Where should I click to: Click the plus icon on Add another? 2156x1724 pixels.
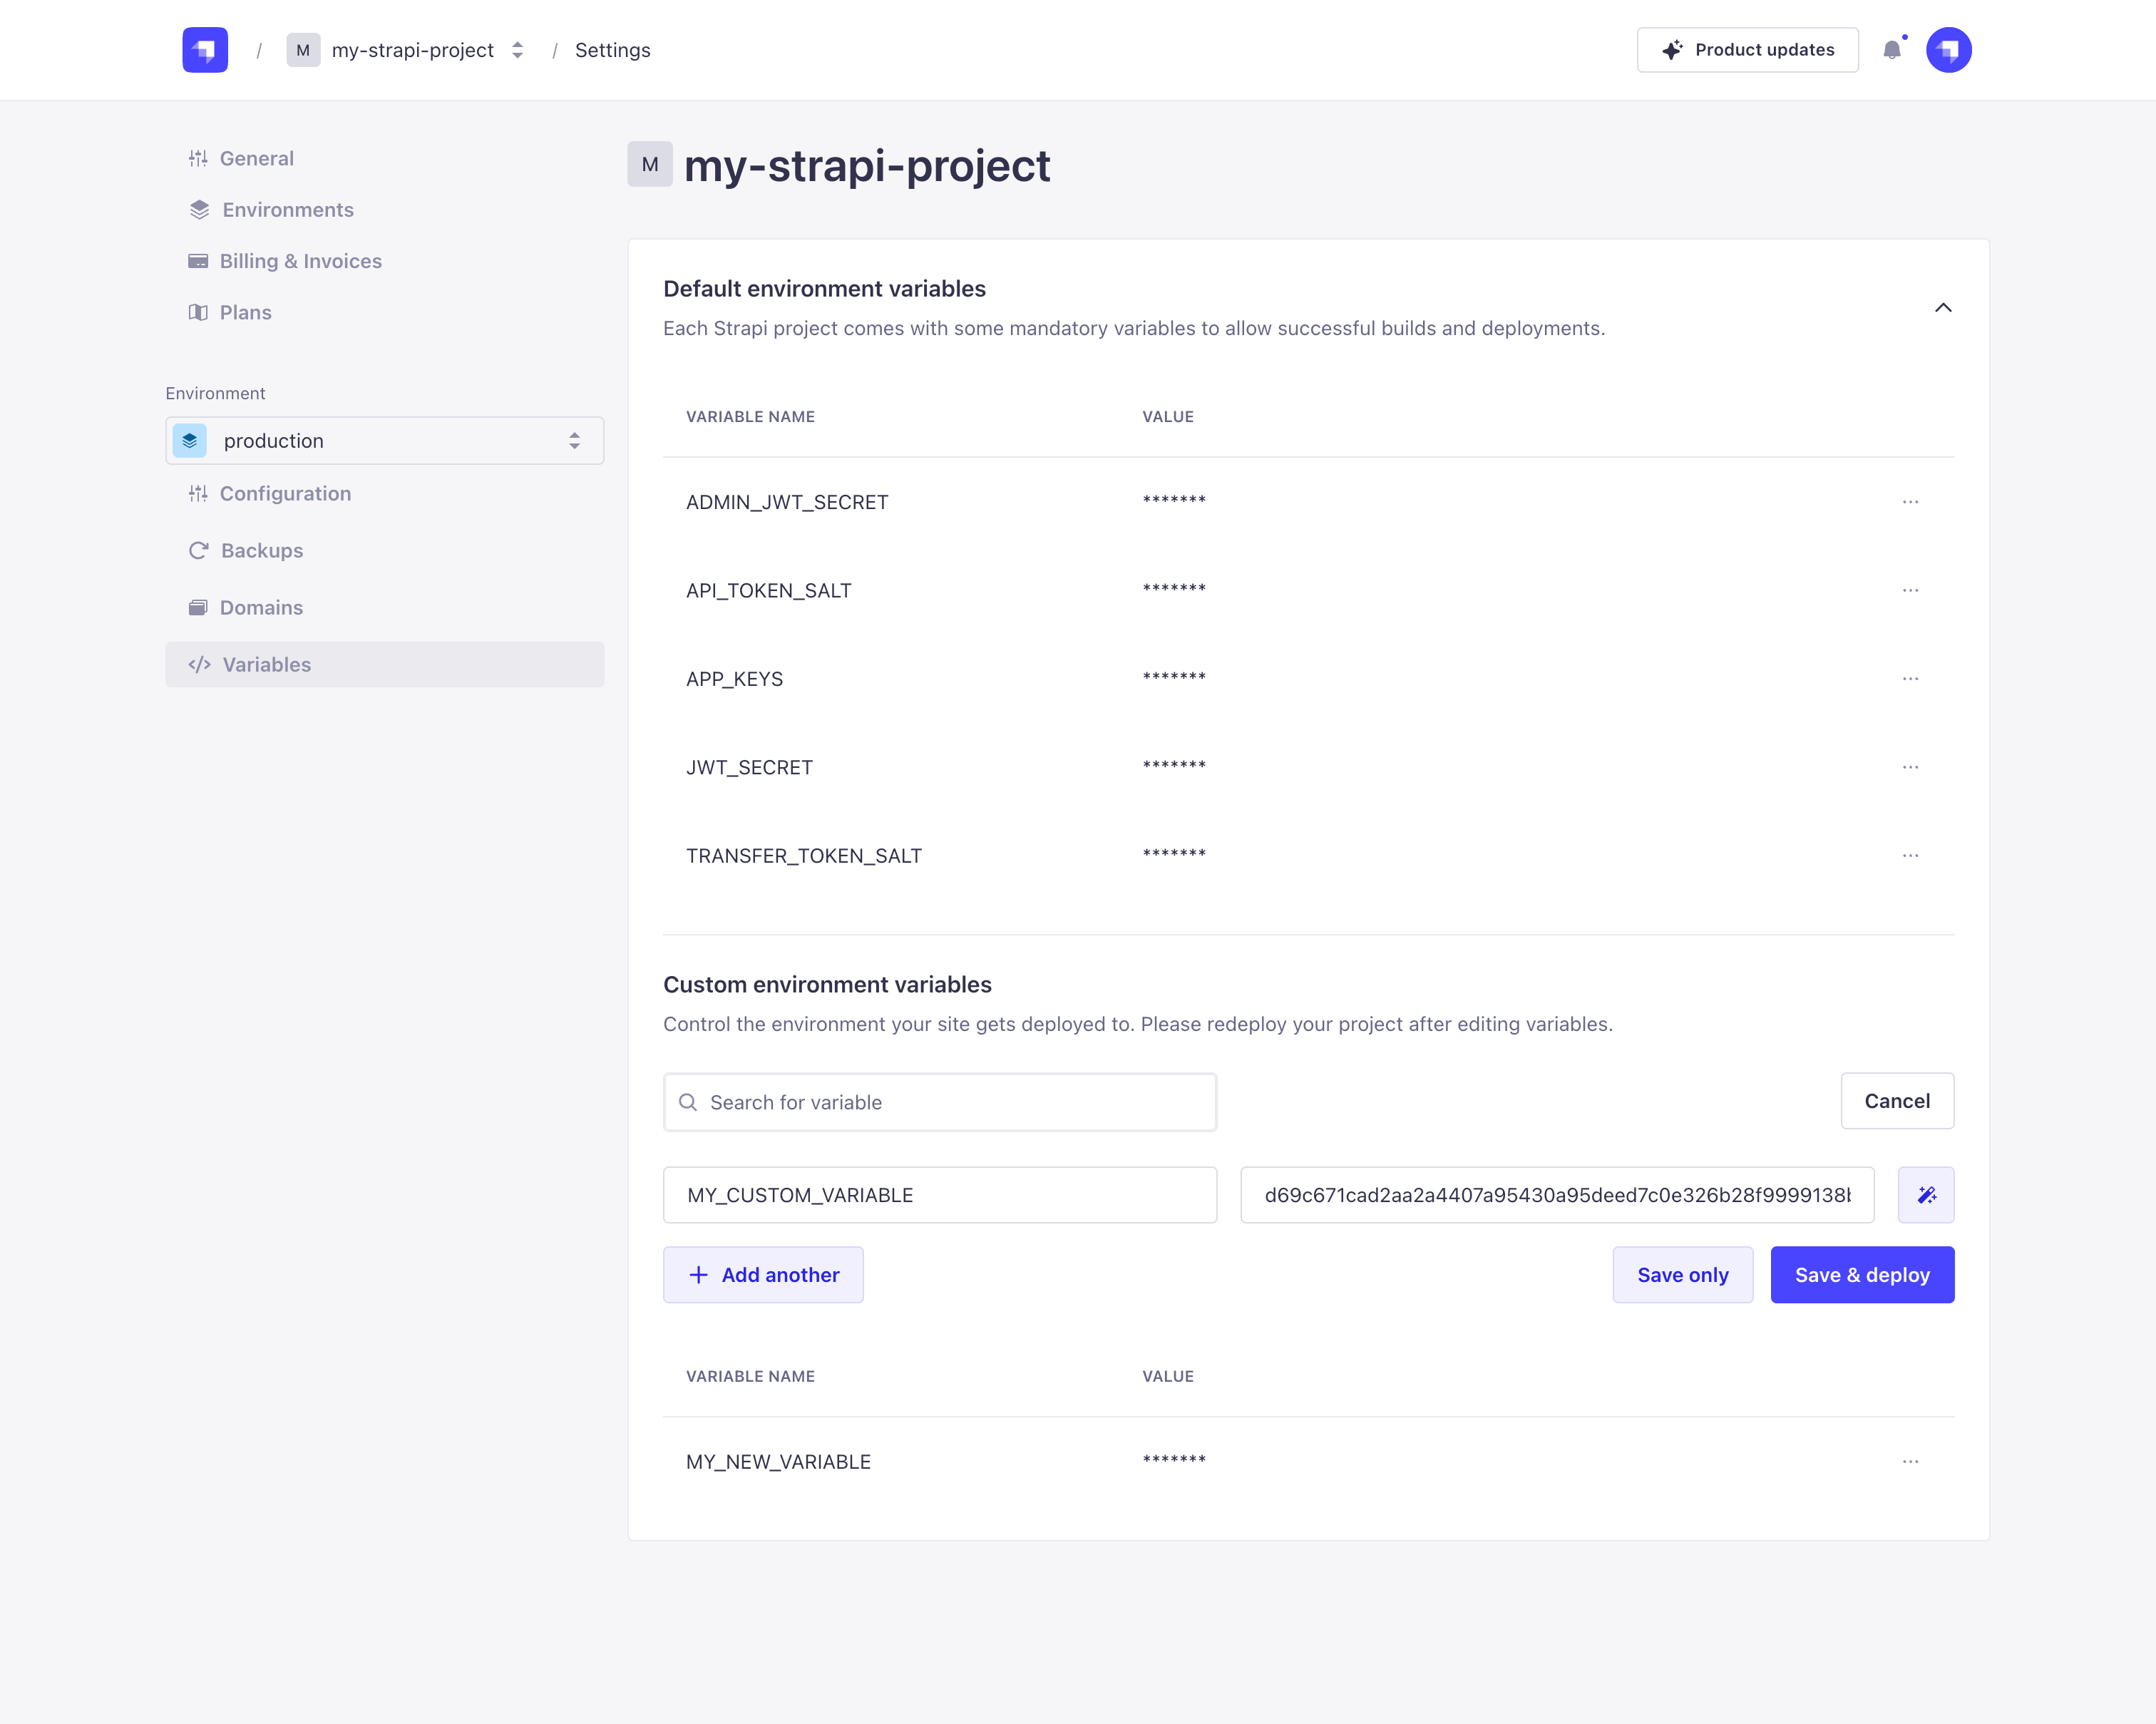click(x=698, y=1275)
